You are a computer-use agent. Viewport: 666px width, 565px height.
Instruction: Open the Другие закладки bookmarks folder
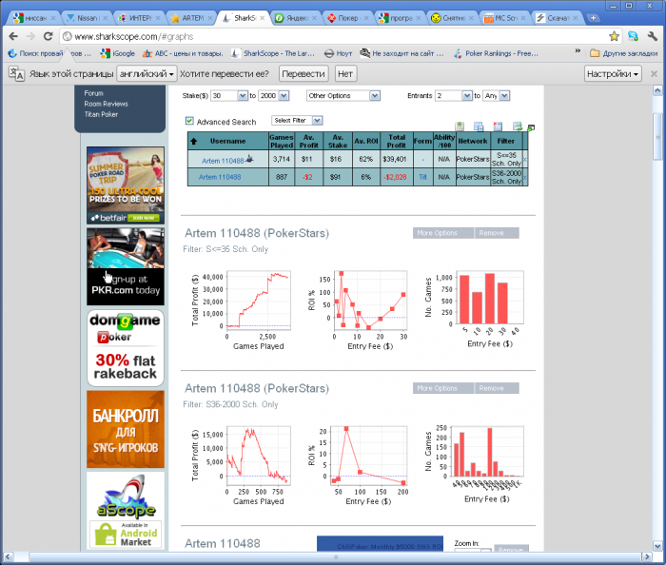(623, 53)
